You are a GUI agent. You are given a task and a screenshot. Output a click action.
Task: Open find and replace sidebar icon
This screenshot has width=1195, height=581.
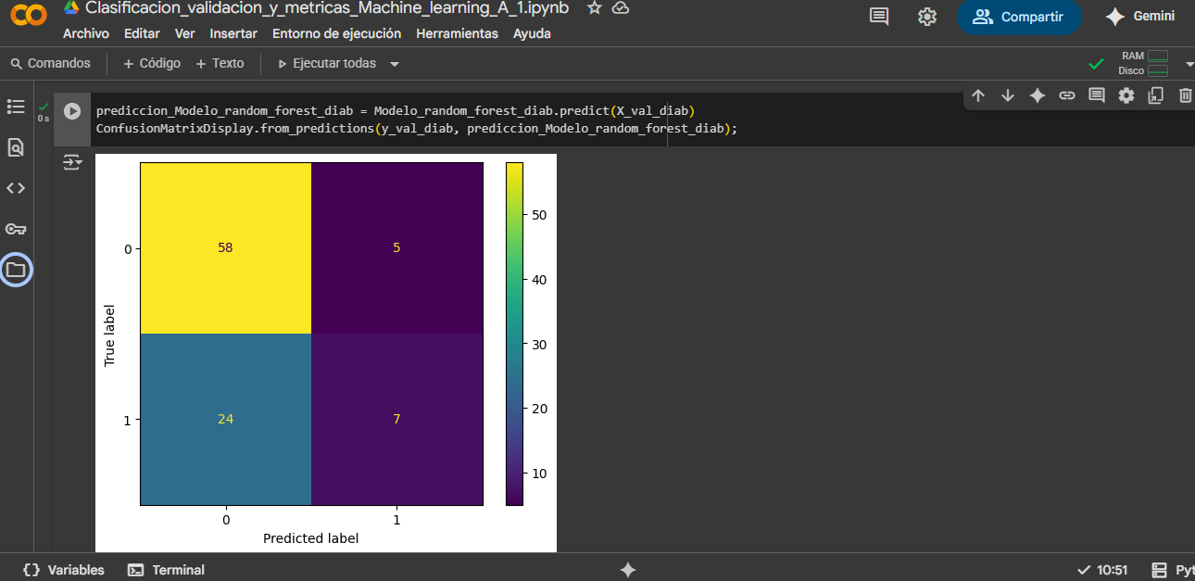coord(16,147)
